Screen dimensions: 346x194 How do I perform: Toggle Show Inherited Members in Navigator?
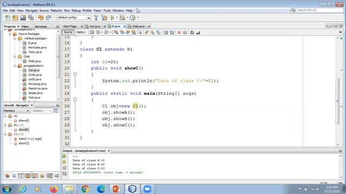point(7,176)
